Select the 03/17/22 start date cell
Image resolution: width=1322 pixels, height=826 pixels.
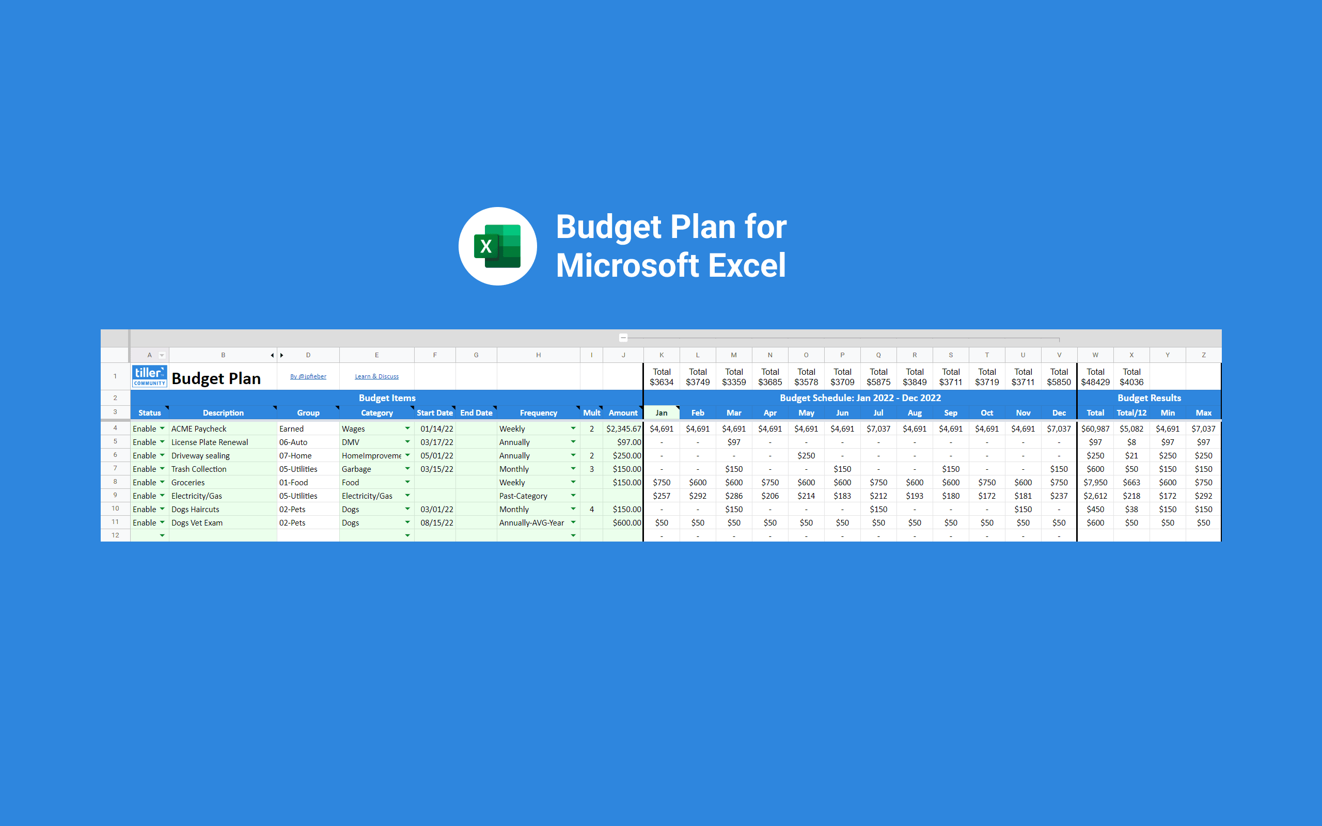click(x=435, y=442)
